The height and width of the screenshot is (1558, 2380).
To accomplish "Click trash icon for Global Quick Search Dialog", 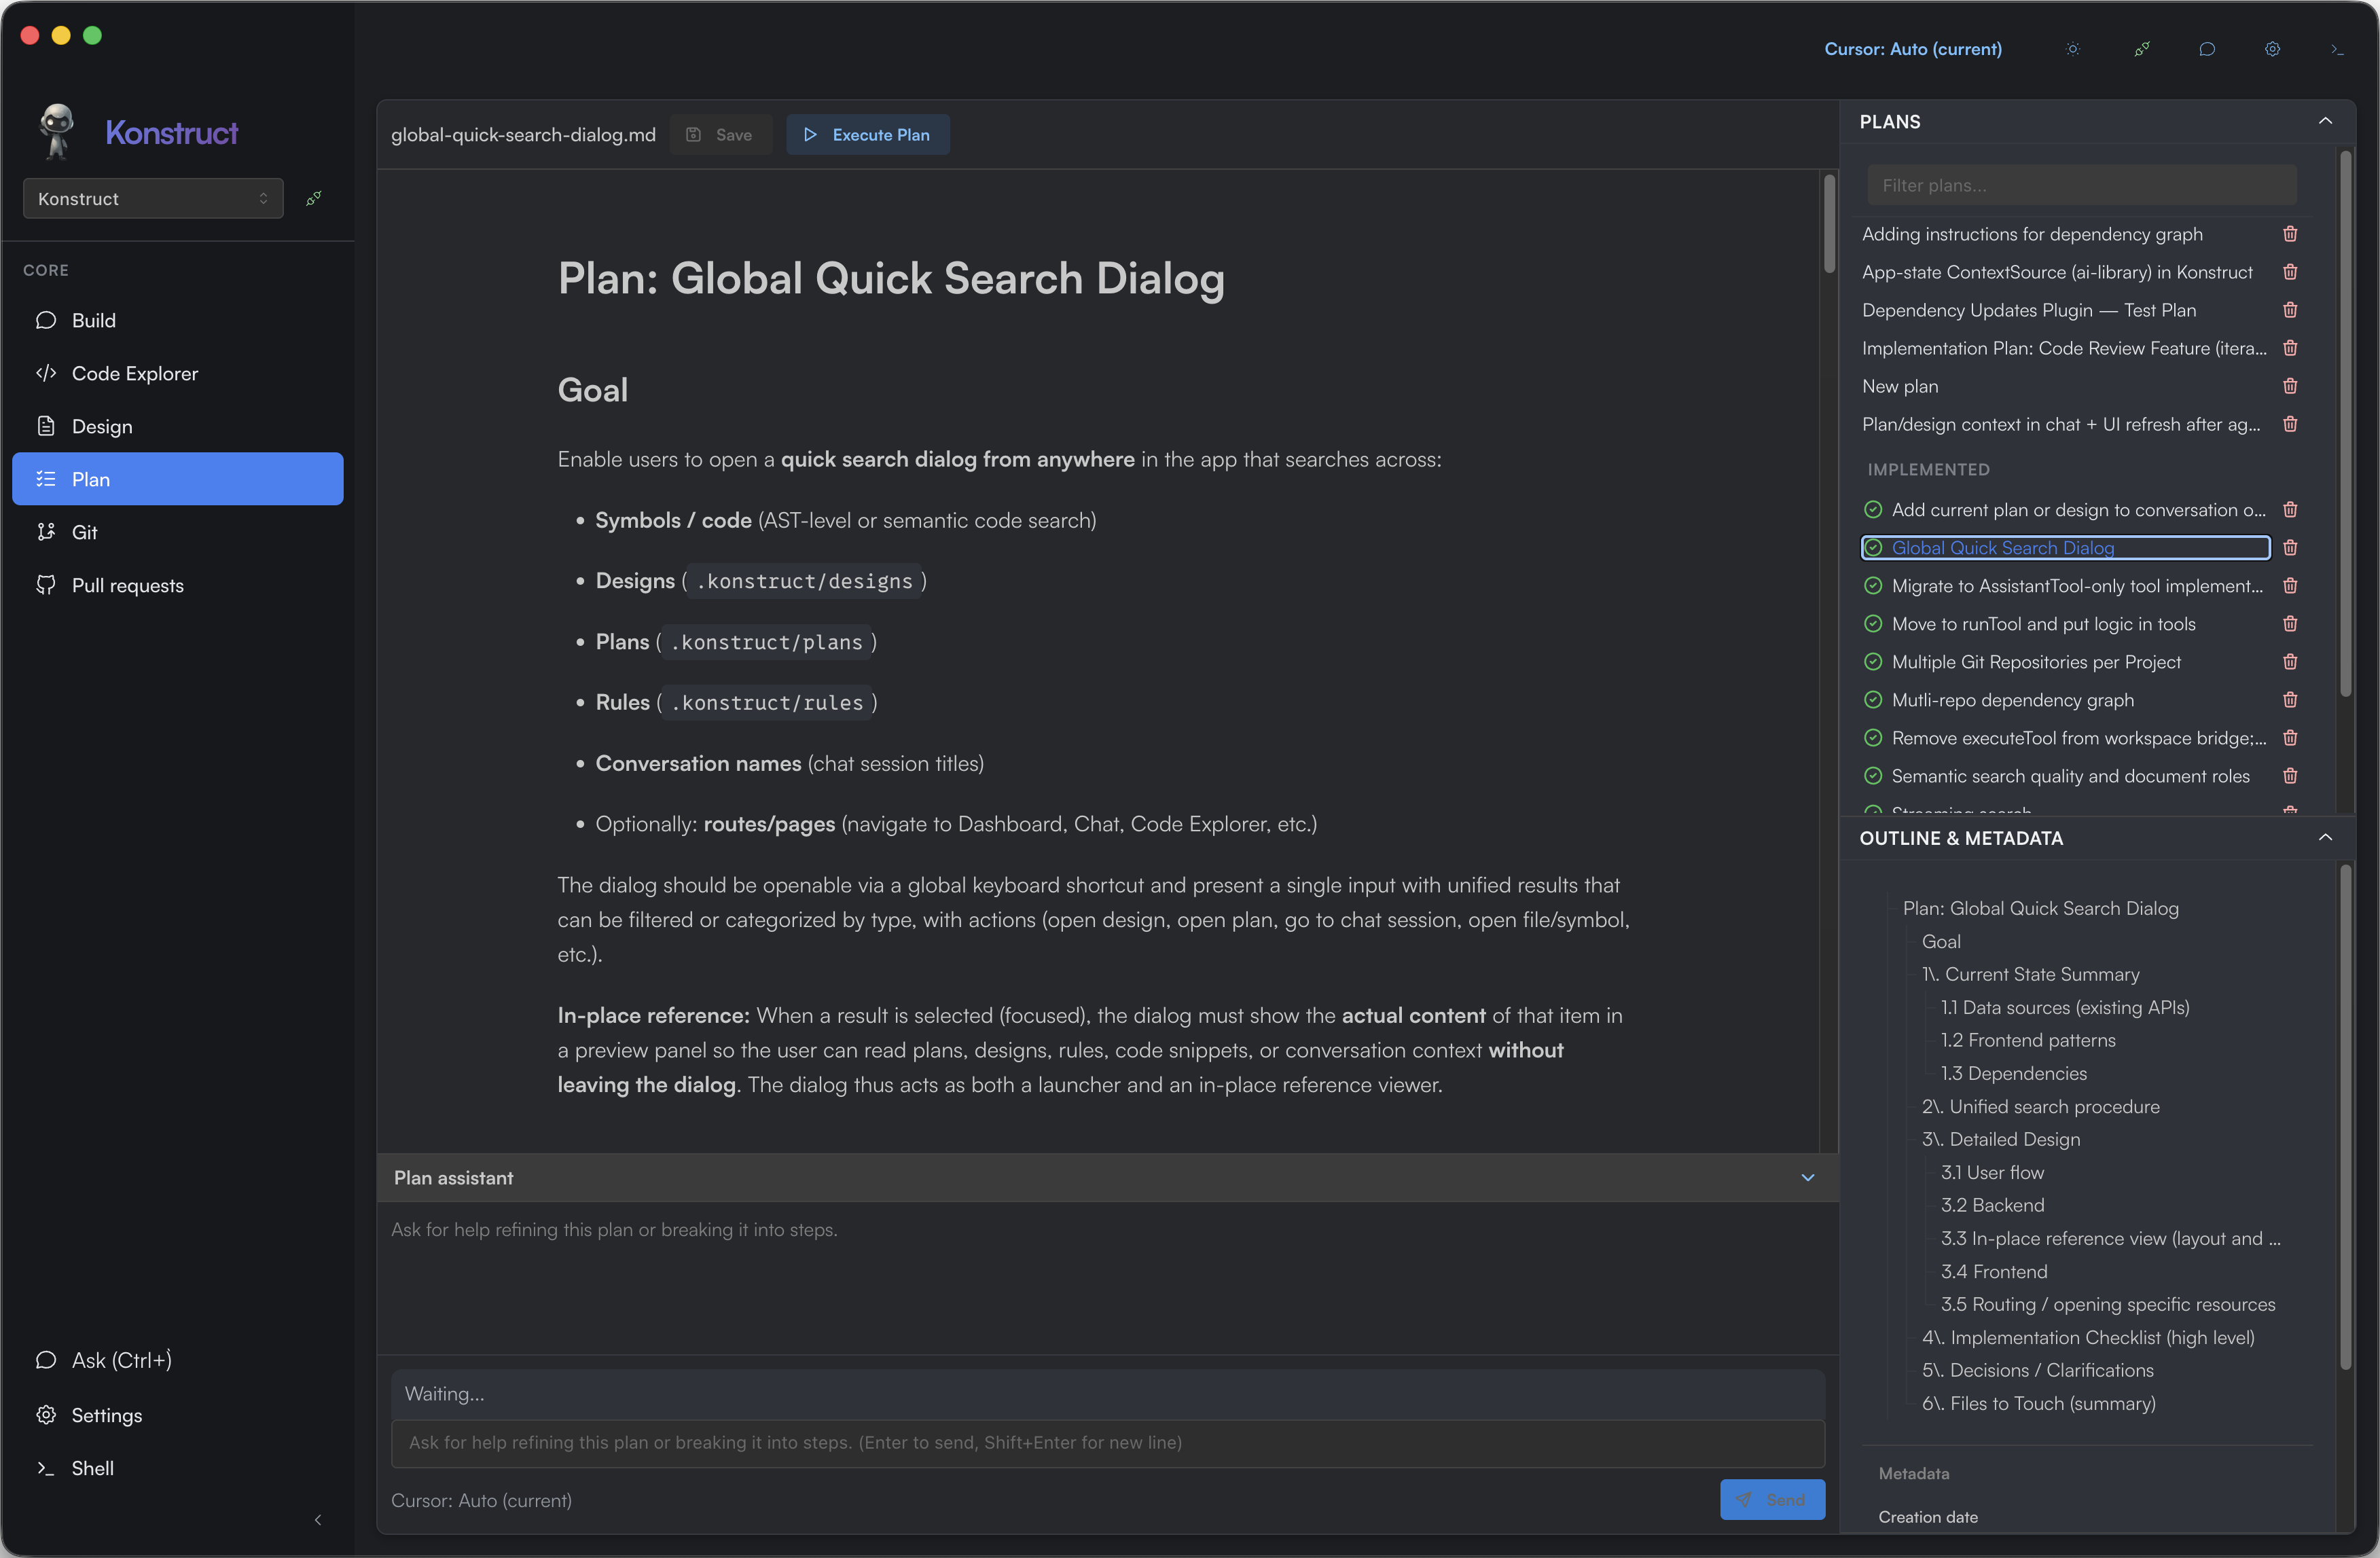I will point(2290,548).
